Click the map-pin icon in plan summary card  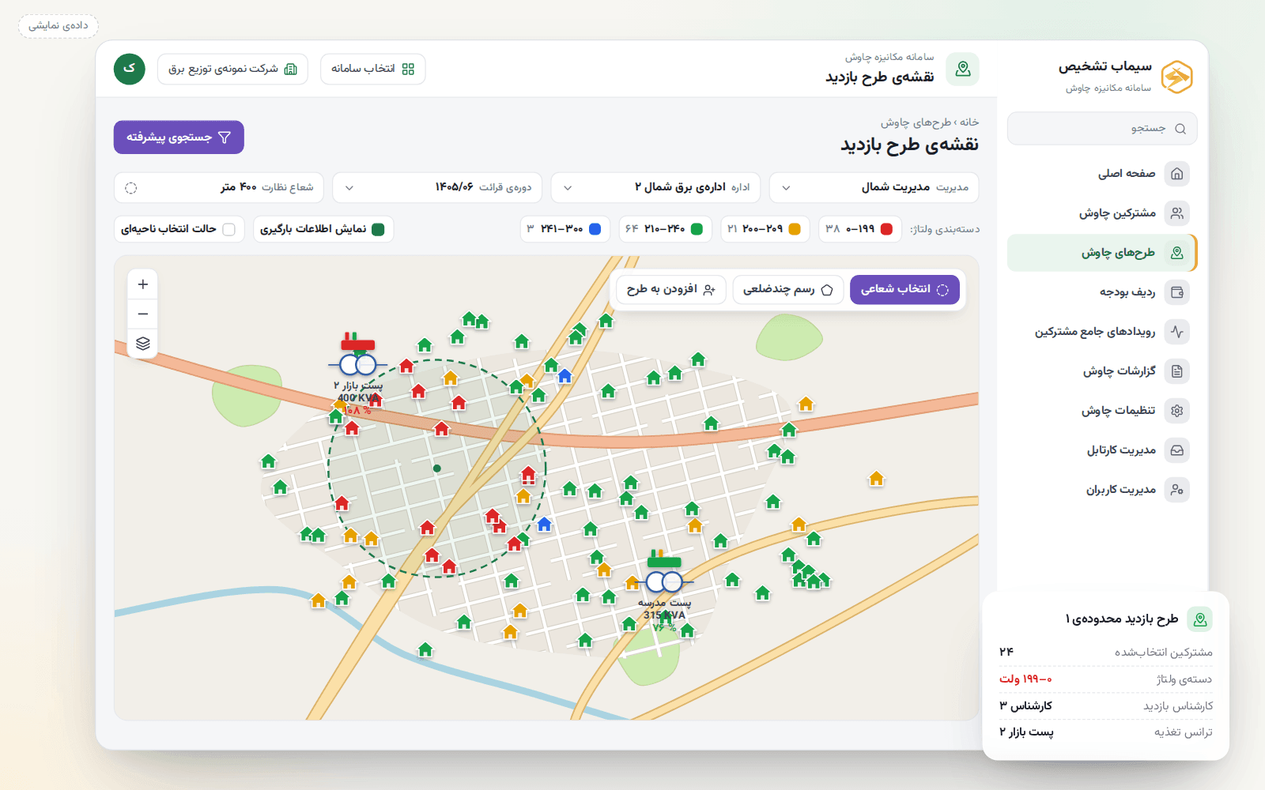click(x=1200, y=619)
